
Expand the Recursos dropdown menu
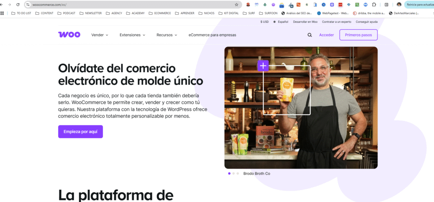coord(167,35)
